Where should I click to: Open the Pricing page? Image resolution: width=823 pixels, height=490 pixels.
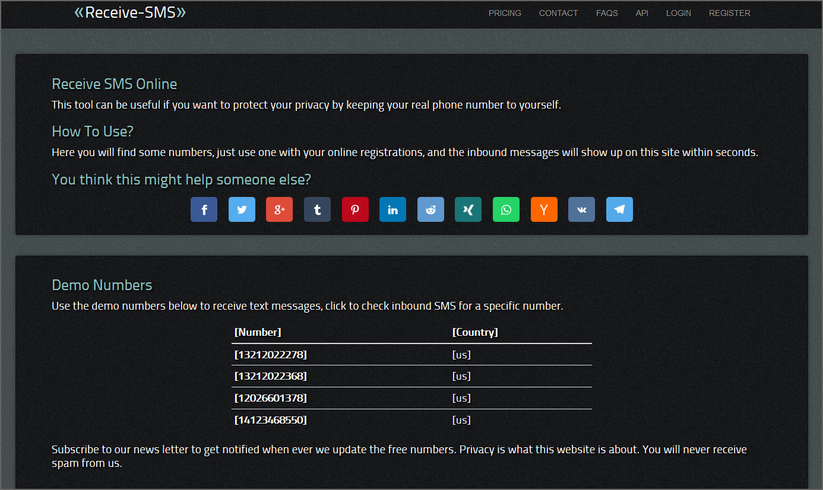click(505, 13)
